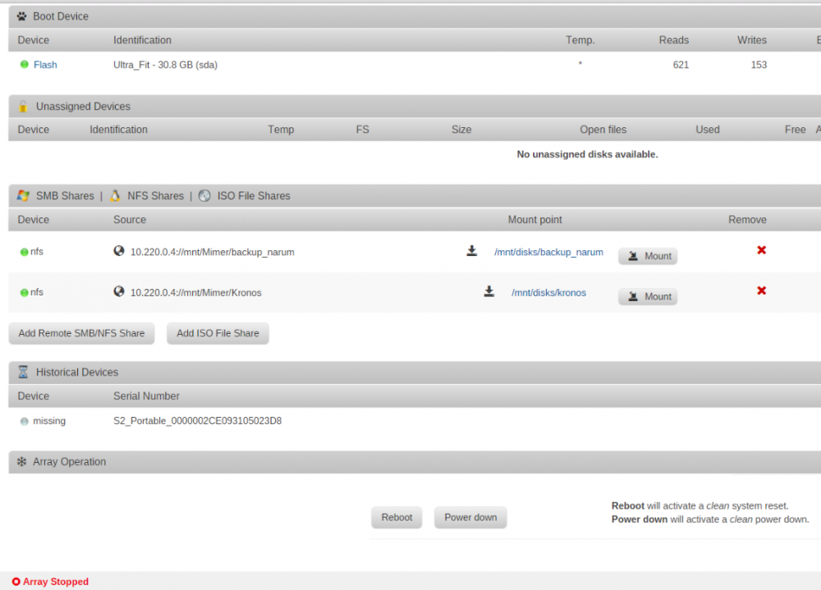821x590 pixels.
Task: Click the globe icon beside the Mimer/Kronos source
Action: [119, 291]
